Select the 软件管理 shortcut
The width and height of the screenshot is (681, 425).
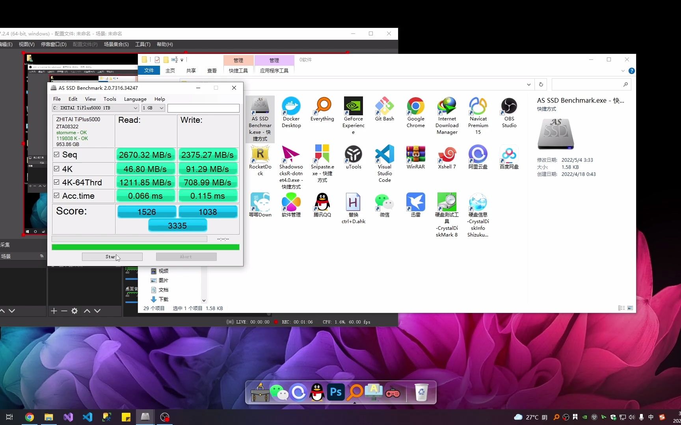click(x=291, y=205)
